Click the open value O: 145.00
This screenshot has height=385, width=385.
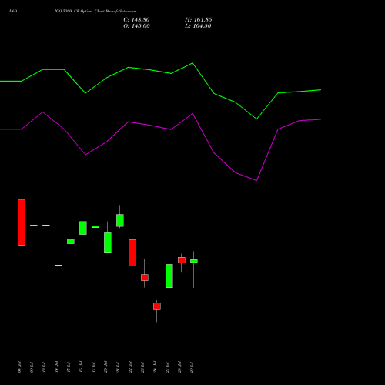coord(136,26)
